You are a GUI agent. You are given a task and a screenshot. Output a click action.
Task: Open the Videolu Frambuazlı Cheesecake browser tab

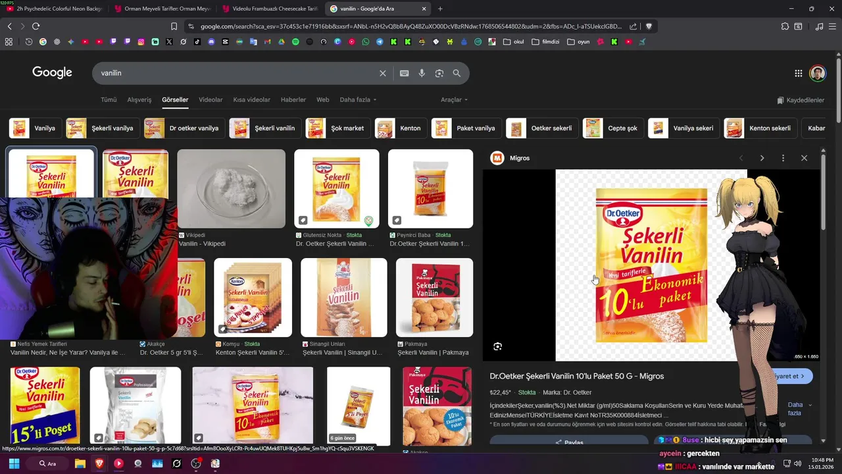coord(270,9)
